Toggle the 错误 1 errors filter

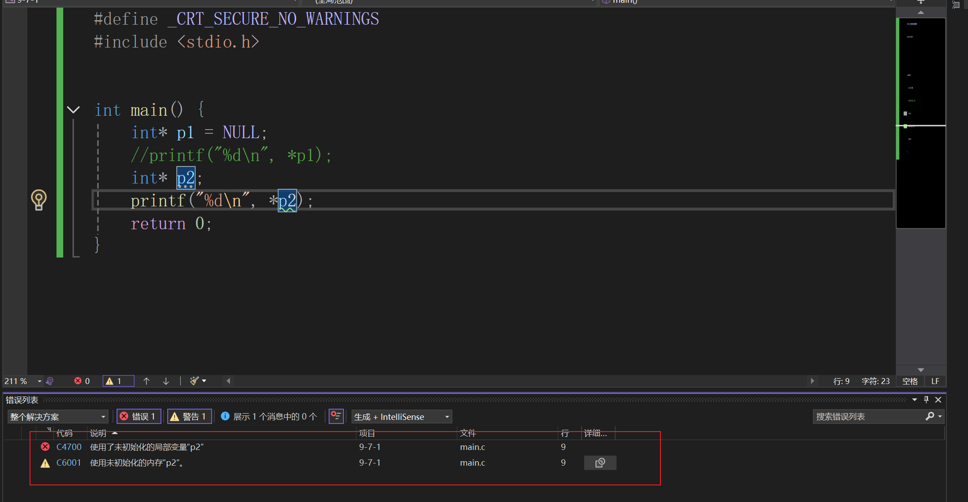[139, 416]
